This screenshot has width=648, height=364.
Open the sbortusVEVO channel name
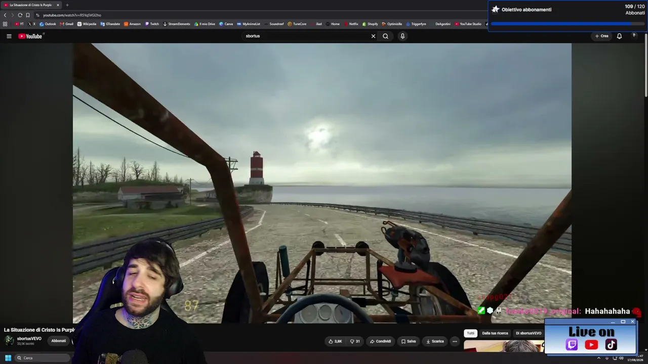[x=29, y=339]
